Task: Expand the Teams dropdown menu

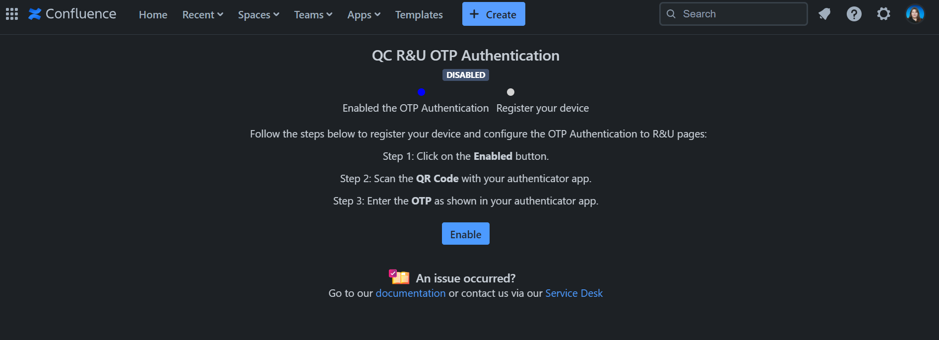Action: tap(313, 15)
